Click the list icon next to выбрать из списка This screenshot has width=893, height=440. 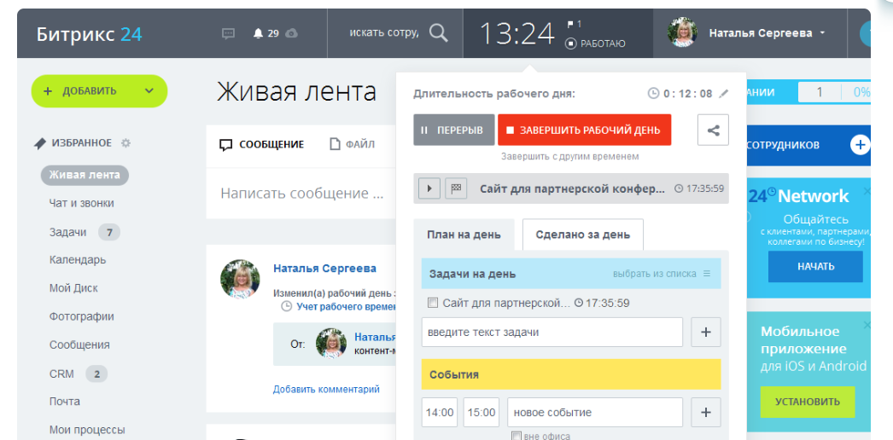[x=707, y=274]
